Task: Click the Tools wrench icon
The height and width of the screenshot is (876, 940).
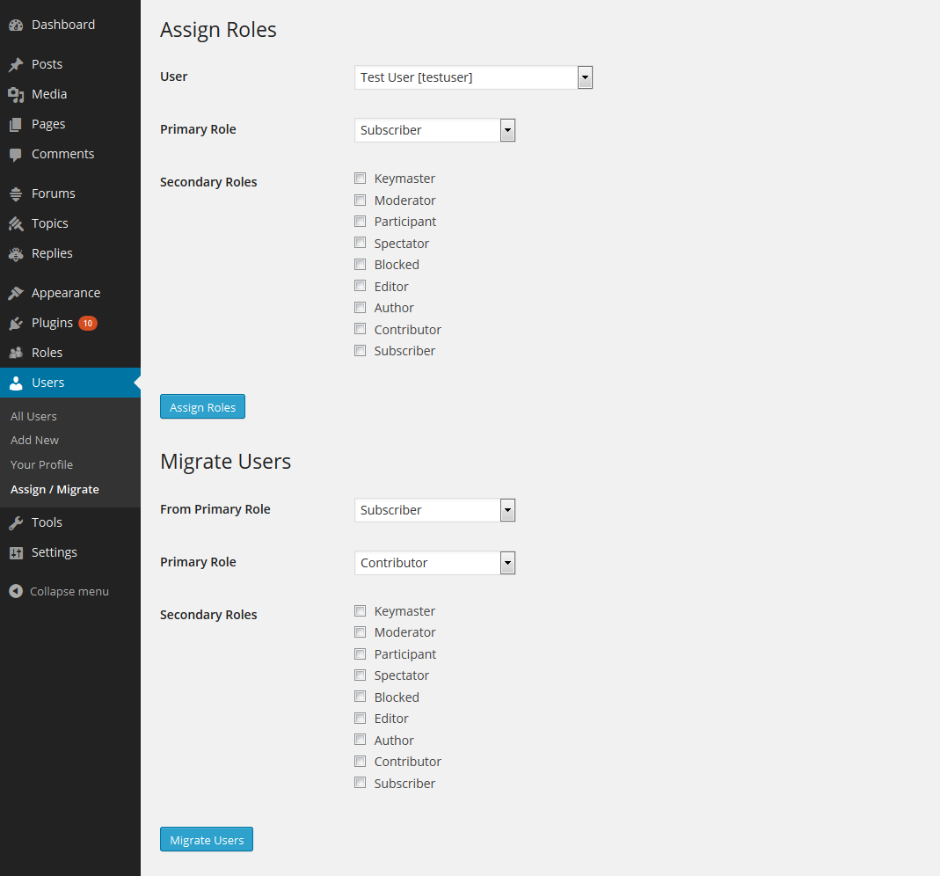Action: 16,523
